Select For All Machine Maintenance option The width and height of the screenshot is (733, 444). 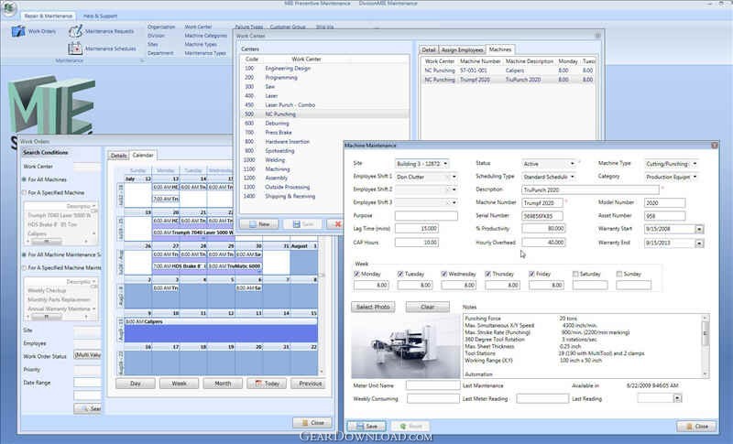click(24, 254)
